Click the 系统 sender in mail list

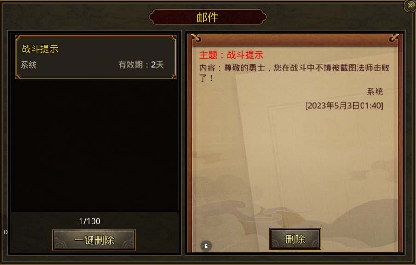point(29,65)
